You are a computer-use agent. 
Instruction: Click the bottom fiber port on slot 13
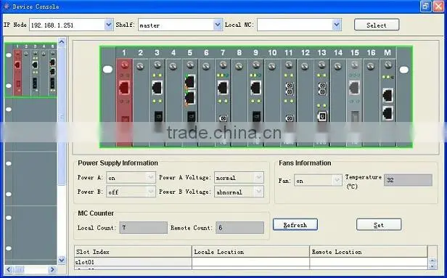tap(322, 116)
